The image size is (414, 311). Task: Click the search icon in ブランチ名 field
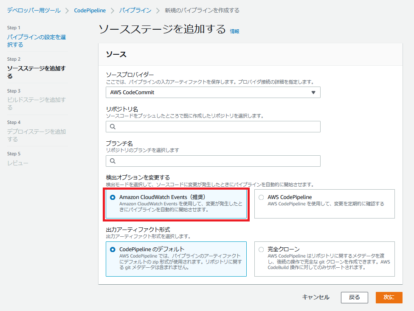[113, 161]
